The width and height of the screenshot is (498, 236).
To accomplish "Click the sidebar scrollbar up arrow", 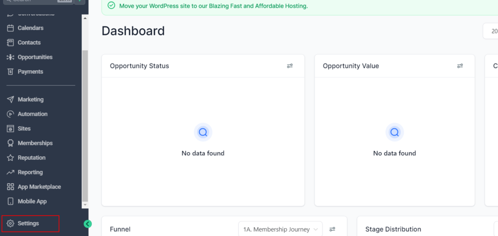I will 85,18.
